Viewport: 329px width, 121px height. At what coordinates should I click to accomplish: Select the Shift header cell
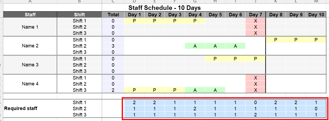[x=79, y=15]
